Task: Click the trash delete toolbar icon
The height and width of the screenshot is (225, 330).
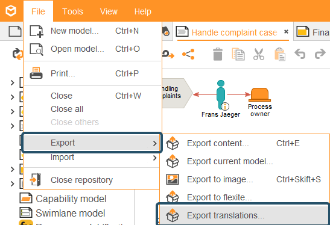Action: pos(218,54)
